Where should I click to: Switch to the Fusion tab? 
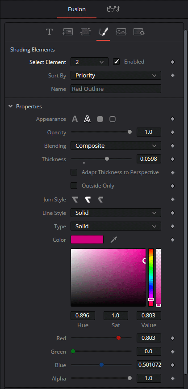pyautogui.click(x=77, y=9)
